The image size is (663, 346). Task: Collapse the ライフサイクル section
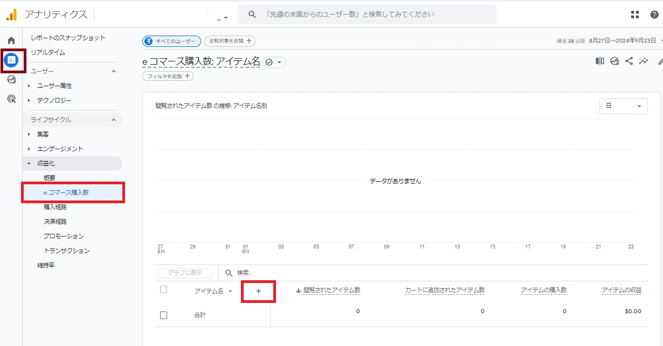(114, 120)
